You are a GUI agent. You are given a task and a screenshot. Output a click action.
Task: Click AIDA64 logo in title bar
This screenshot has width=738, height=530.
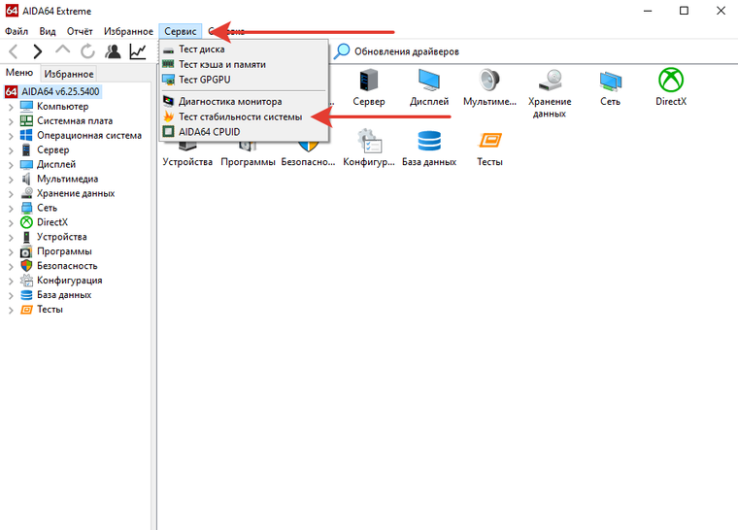pos(12,11)
